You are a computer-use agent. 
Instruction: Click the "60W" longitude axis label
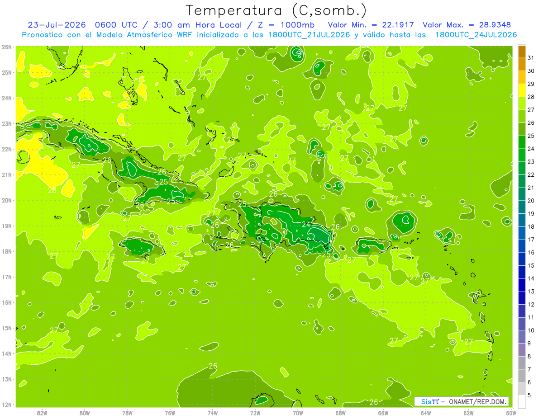pyautogui.click(x=511, y=413)
